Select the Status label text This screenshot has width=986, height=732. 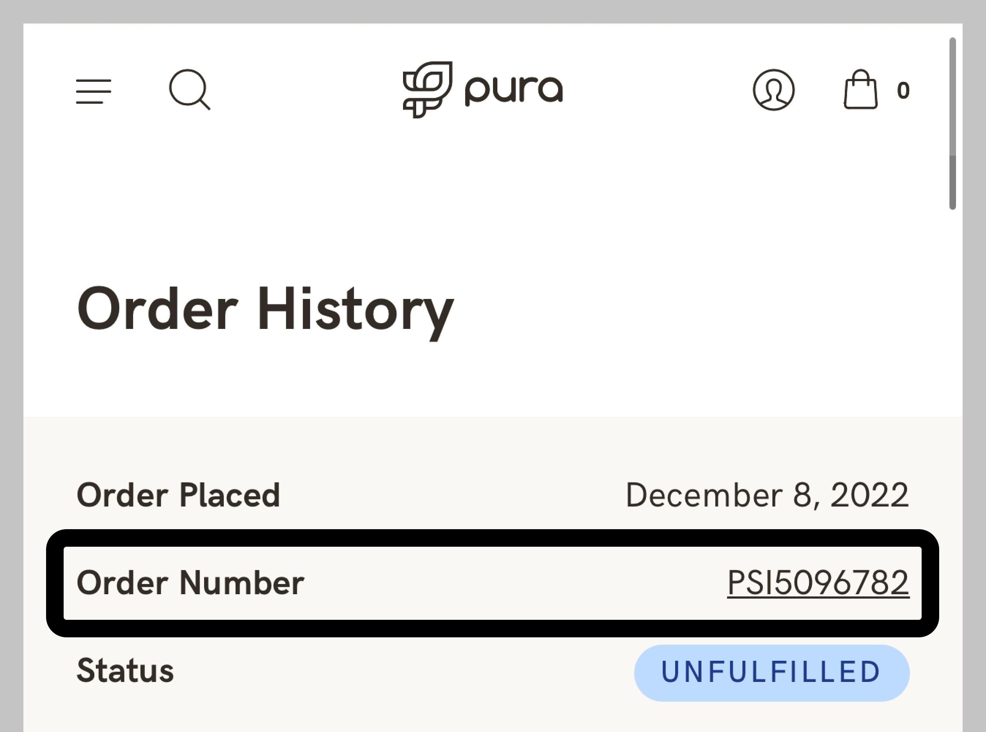tap(125, 670)
